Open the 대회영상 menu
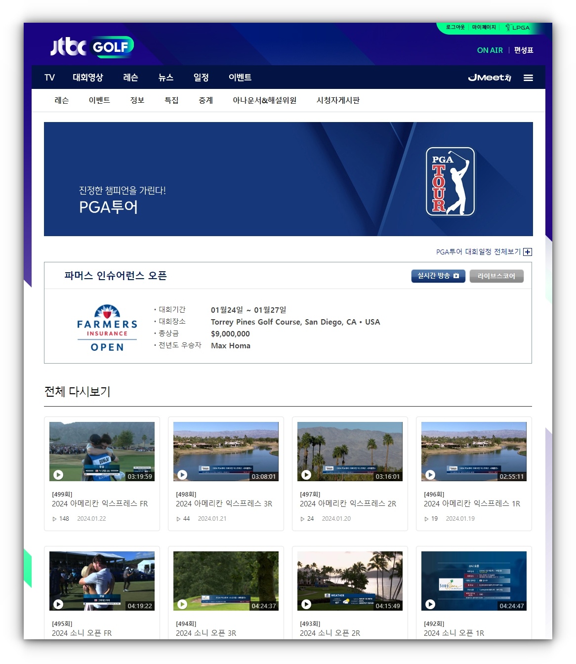This screenshot has height=664, width=576. point(88,77)
